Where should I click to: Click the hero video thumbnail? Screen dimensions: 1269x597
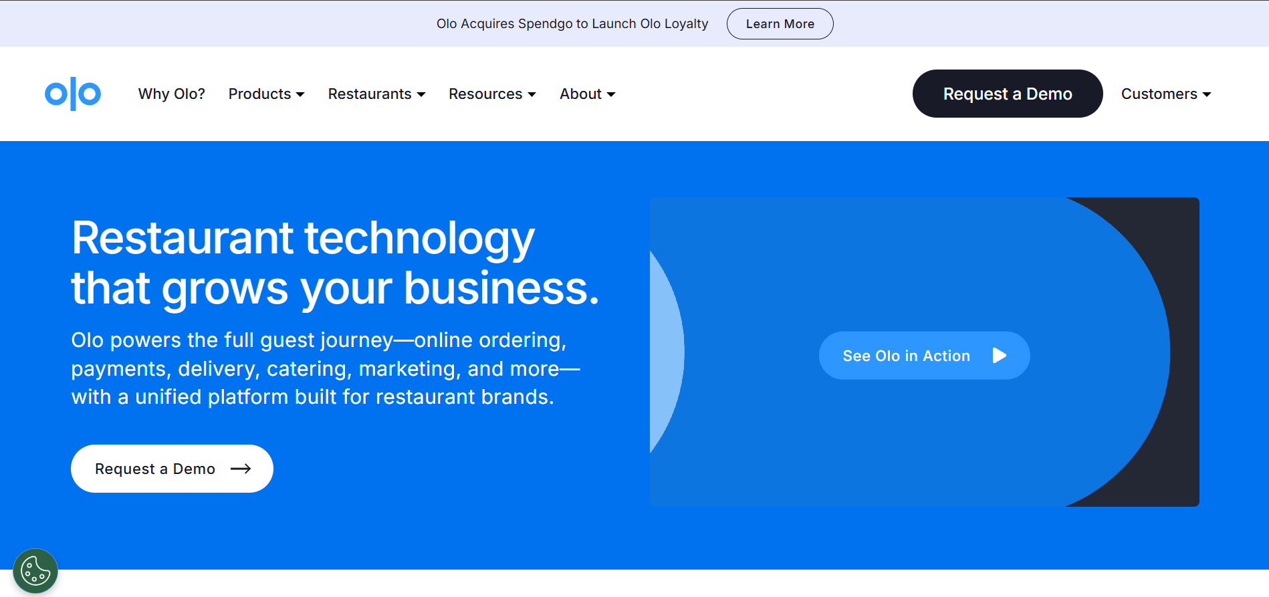point(924,352)
